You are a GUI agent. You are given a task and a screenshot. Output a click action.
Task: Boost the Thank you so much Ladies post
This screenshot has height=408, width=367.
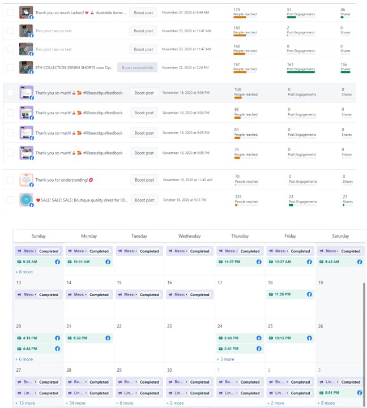coord(143,12)
